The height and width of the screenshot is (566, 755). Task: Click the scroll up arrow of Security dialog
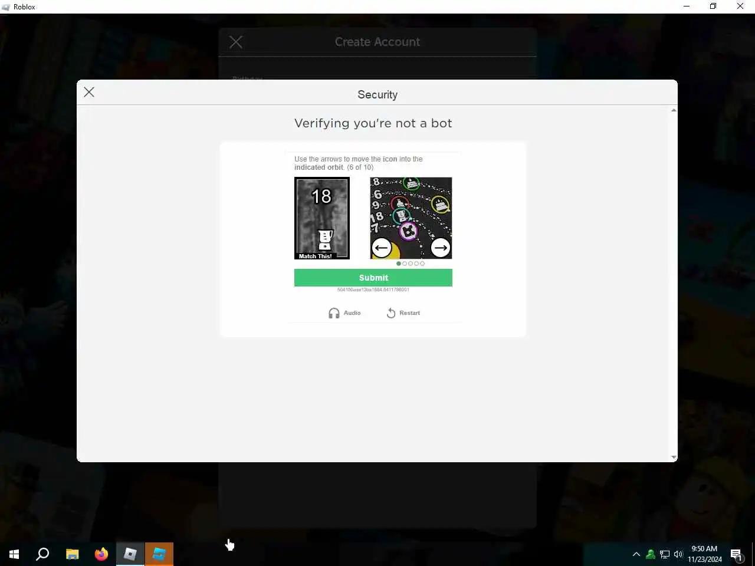[674, 110]
